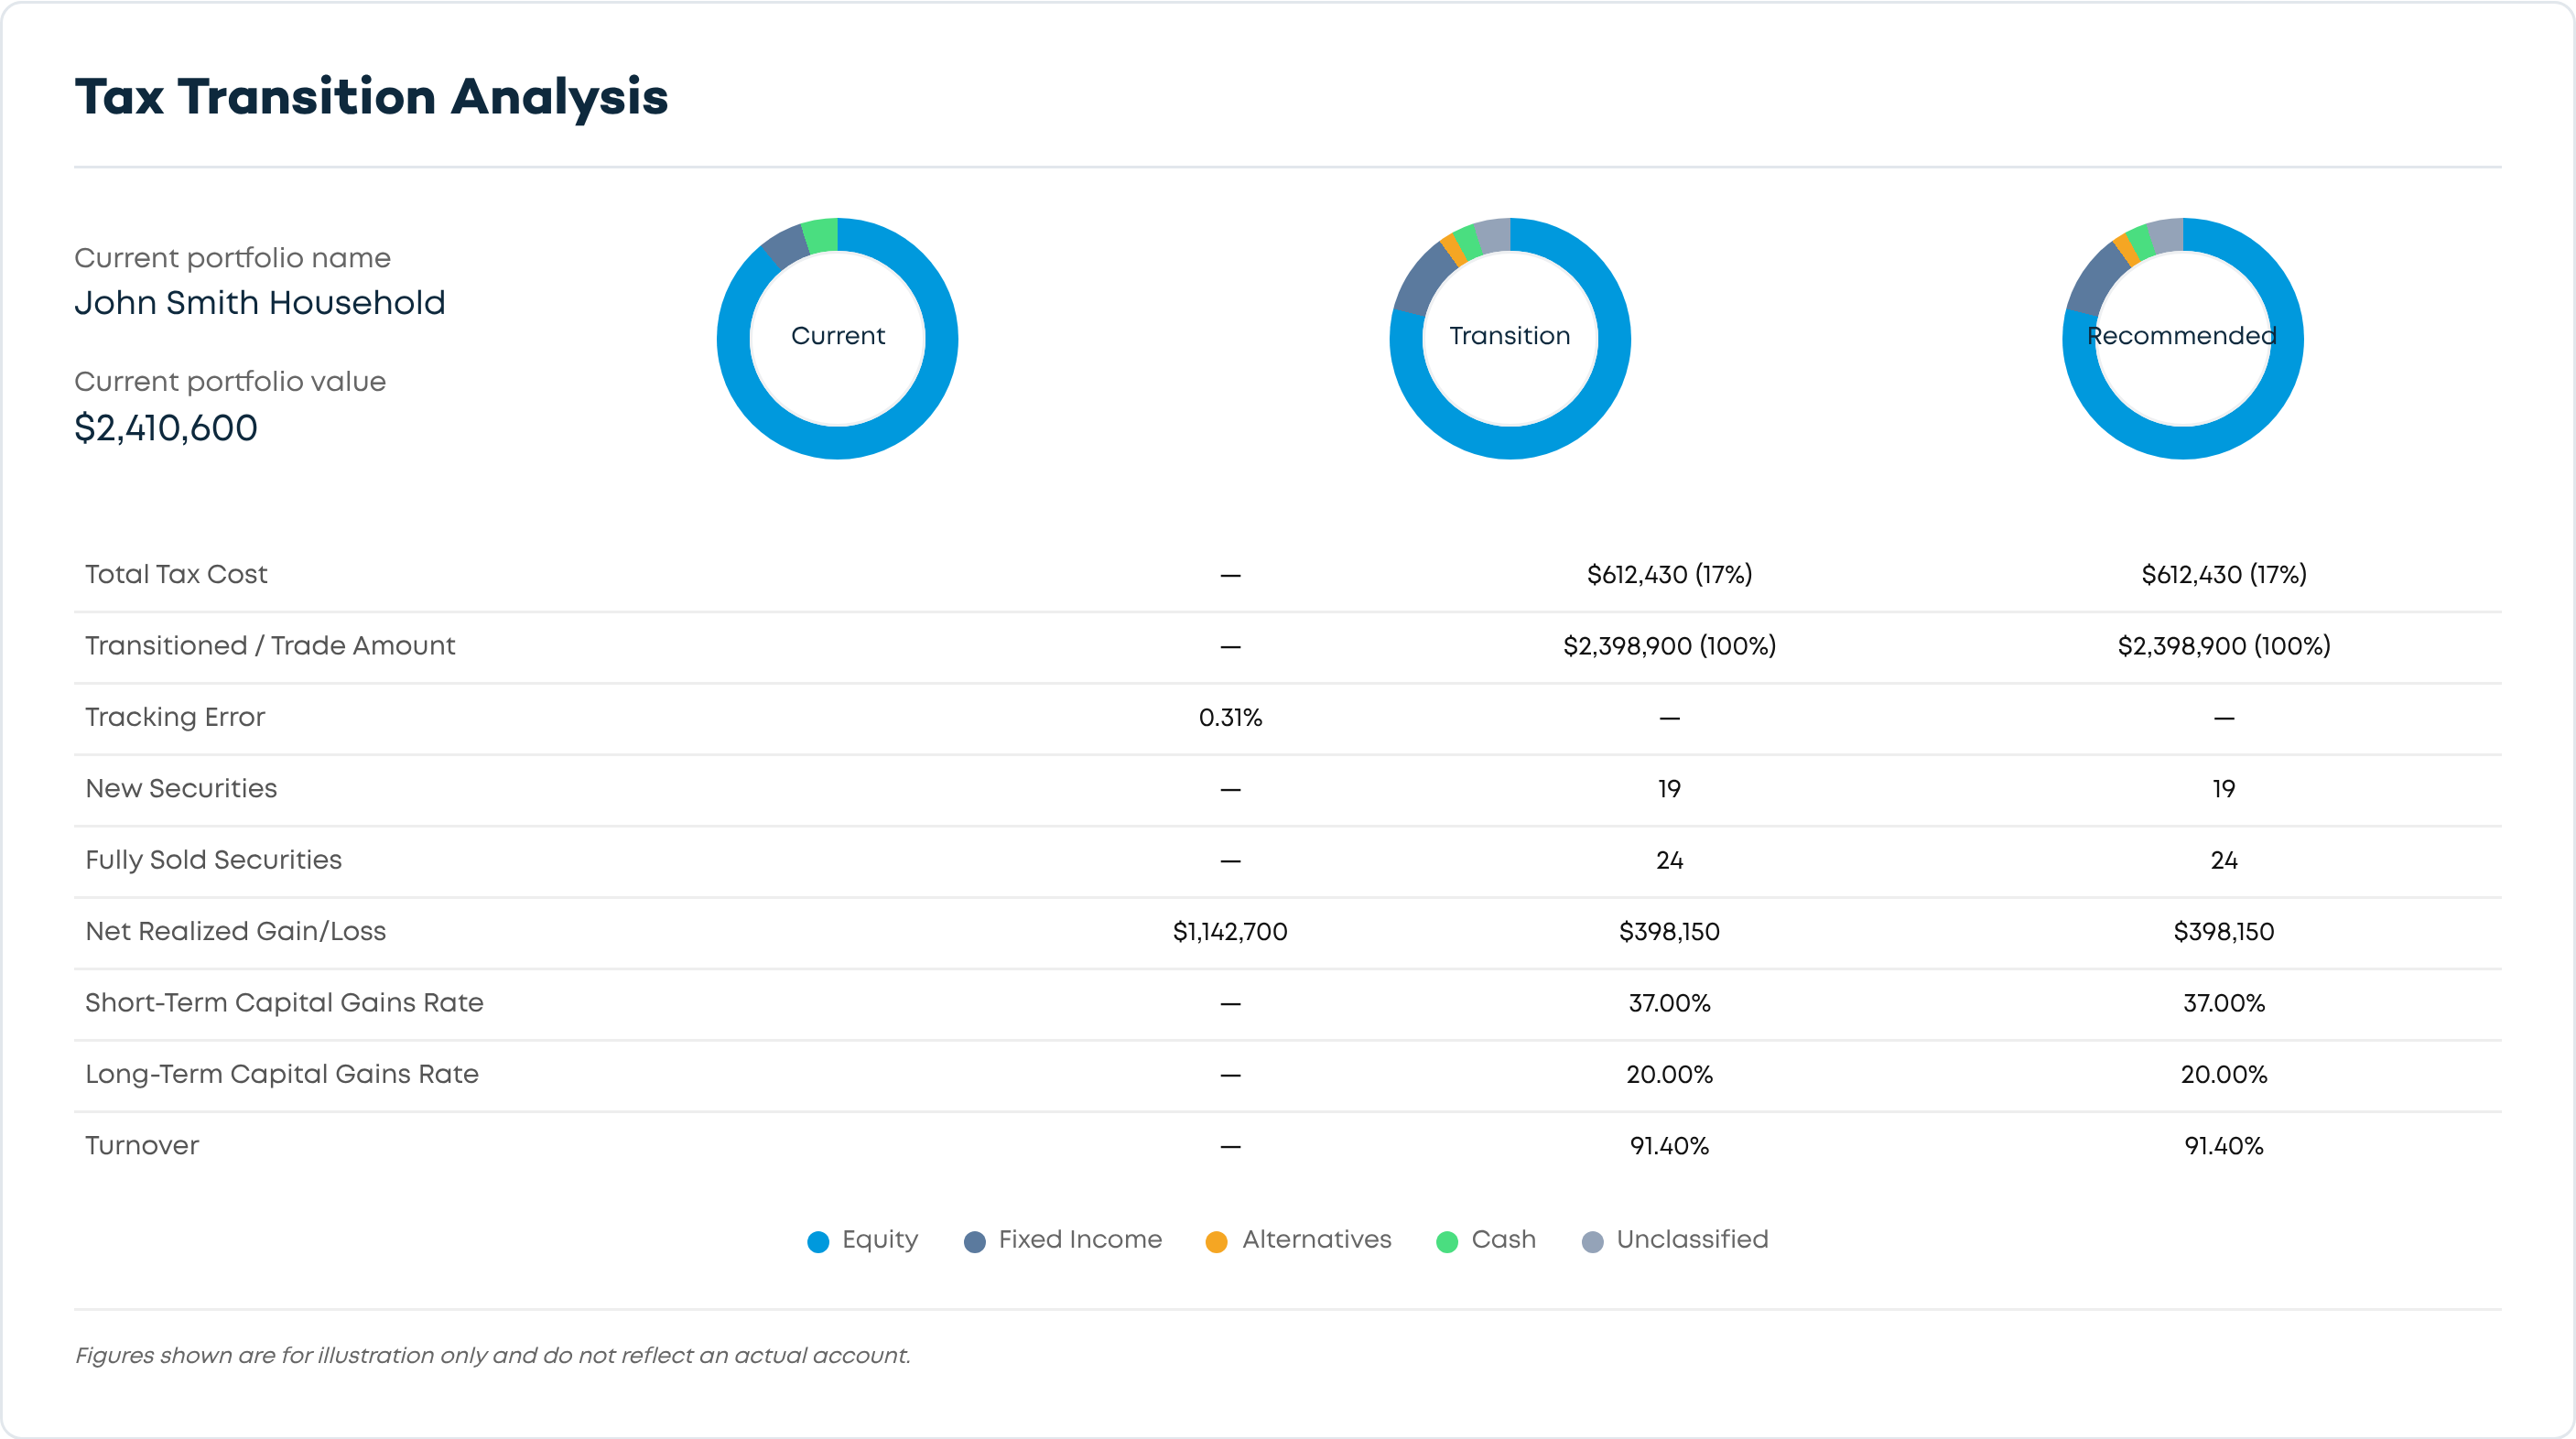The image size is (2576, 1439).
Task: Click Recommended column New Securities 19
Action: tap(2224, 789)
